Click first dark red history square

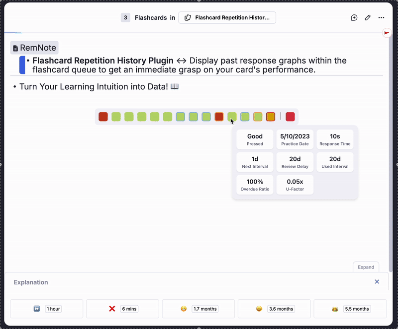(103, 117)
